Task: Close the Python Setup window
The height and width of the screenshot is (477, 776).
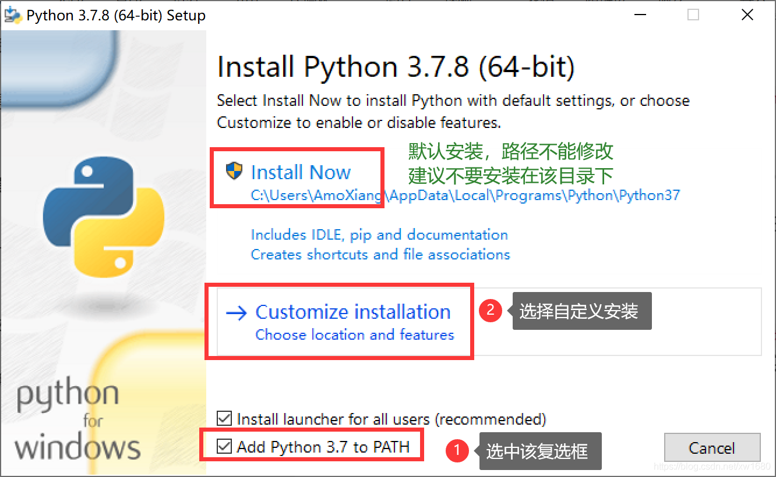Action: click(747, 15)
